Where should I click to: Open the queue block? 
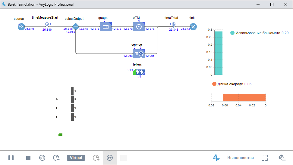(x=106, y=27)
